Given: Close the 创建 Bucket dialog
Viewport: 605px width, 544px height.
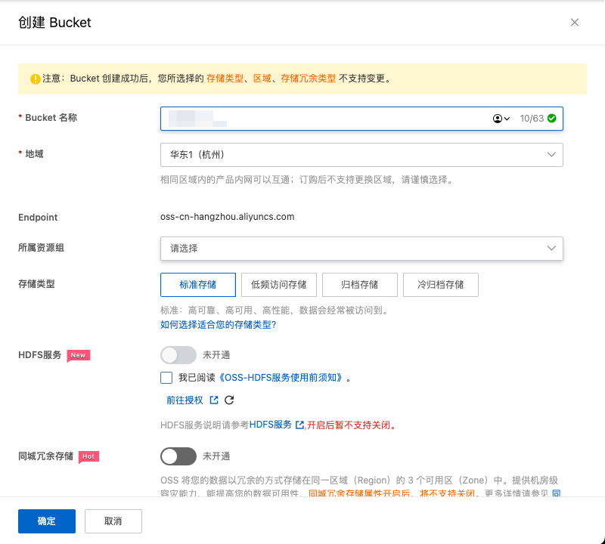Looking at the screenshot, I should pos(575,23).
